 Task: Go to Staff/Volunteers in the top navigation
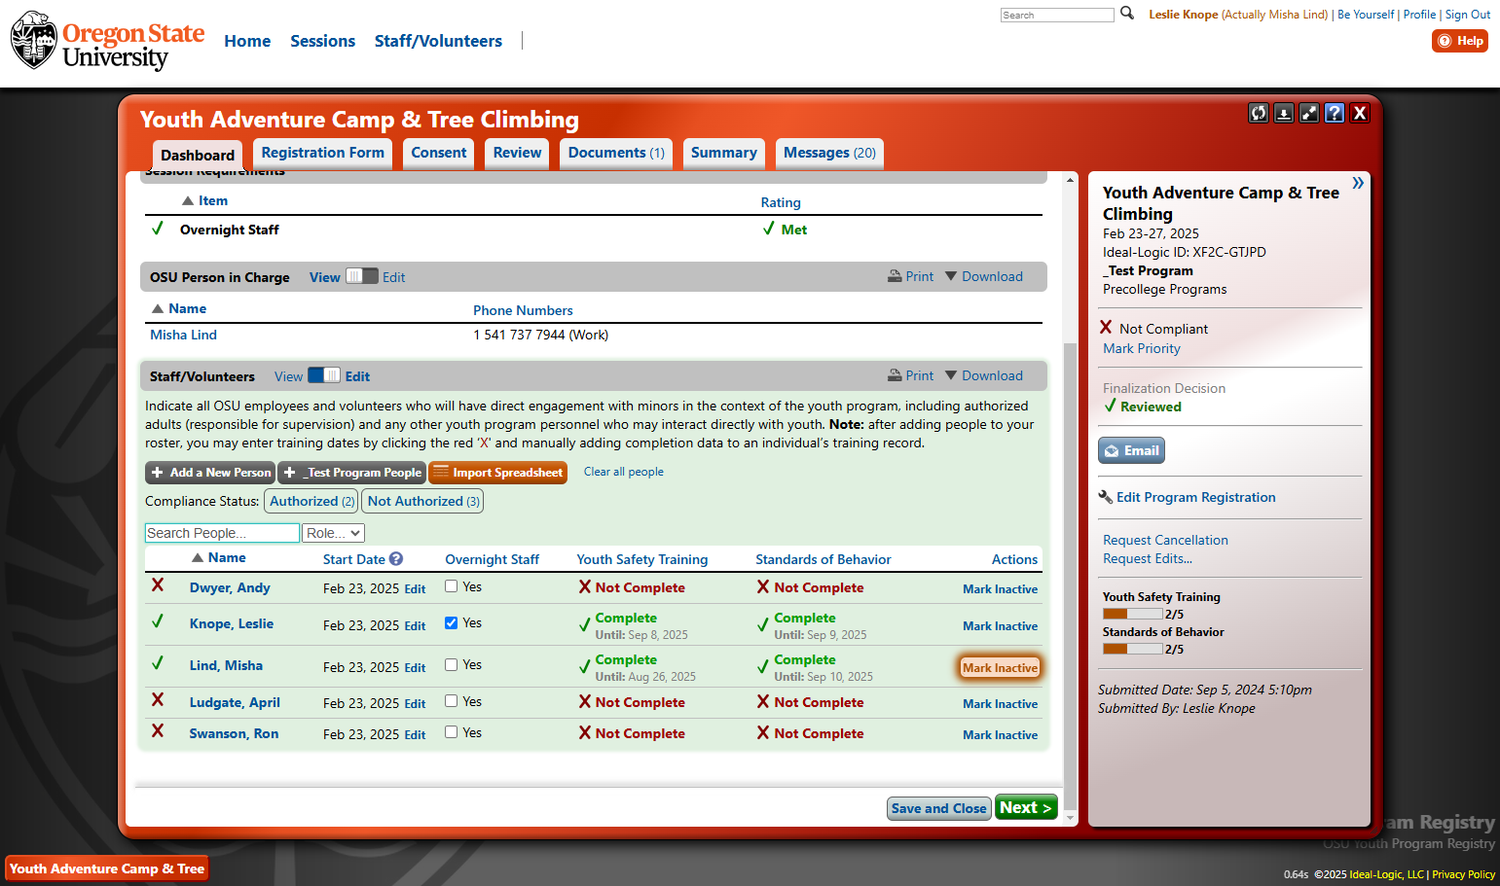pos(438,41)
